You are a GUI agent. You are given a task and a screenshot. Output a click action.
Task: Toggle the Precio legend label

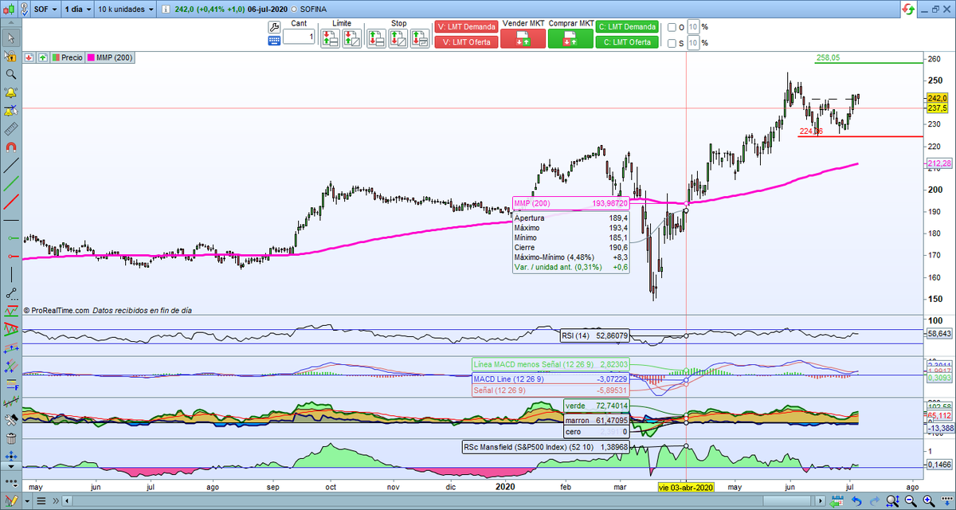click(x=67, y=57)
